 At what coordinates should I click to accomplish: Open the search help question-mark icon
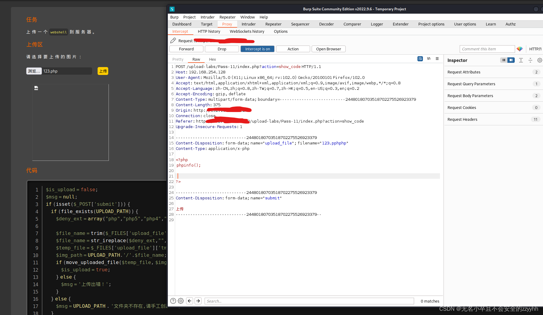point(173,301)
